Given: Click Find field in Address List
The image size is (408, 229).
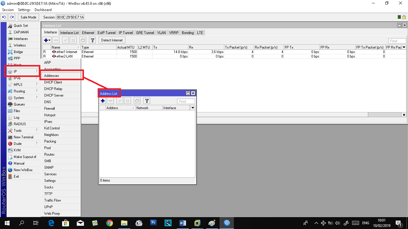Looking at the screenshot, I should coord(186,101).
